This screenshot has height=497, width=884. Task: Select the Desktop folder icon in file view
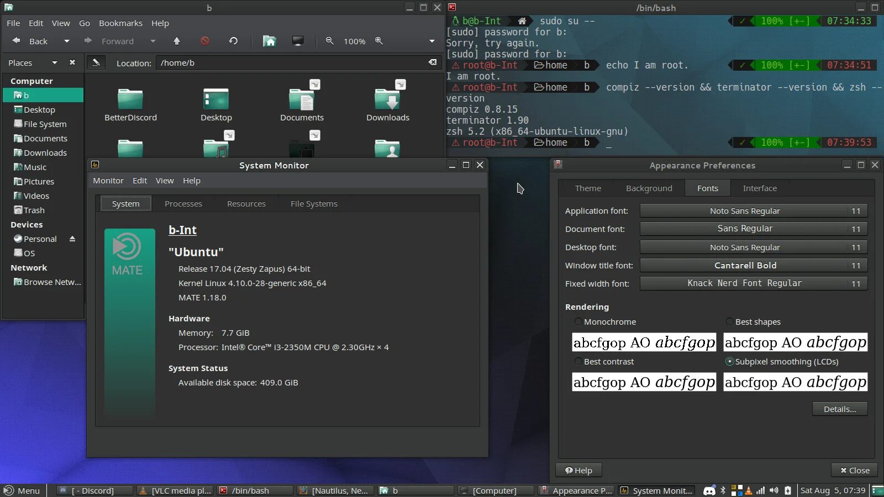[x=216, y=105]
